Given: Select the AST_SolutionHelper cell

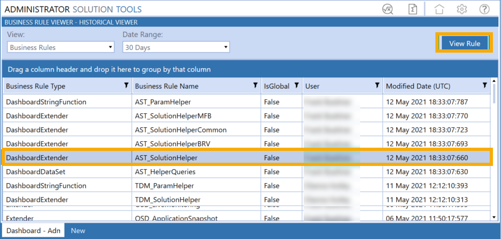Looking at the screenshot, I should coord(197,157).
